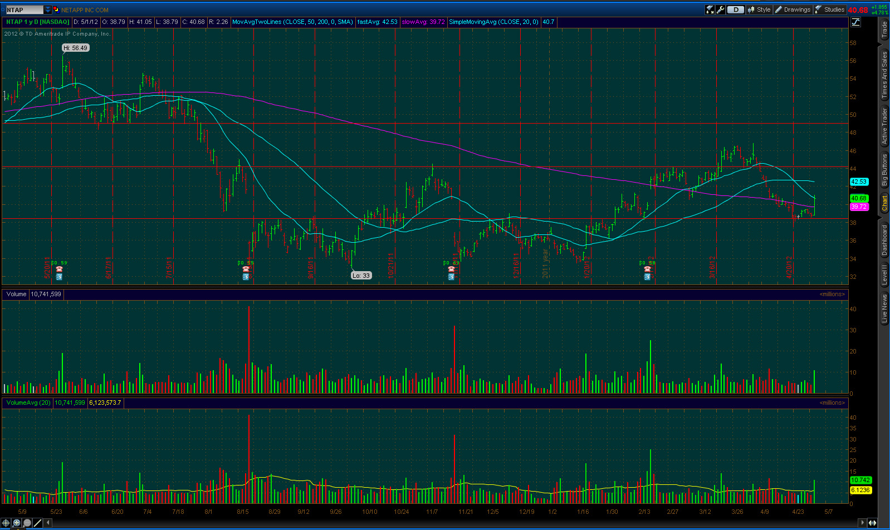
Task: Open chart settings wrench icon
Action: 720,9
